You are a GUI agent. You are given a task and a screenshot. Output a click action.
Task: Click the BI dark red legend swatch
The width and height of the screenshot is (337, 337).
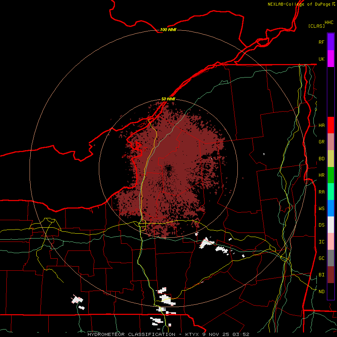tap(331, 275)
